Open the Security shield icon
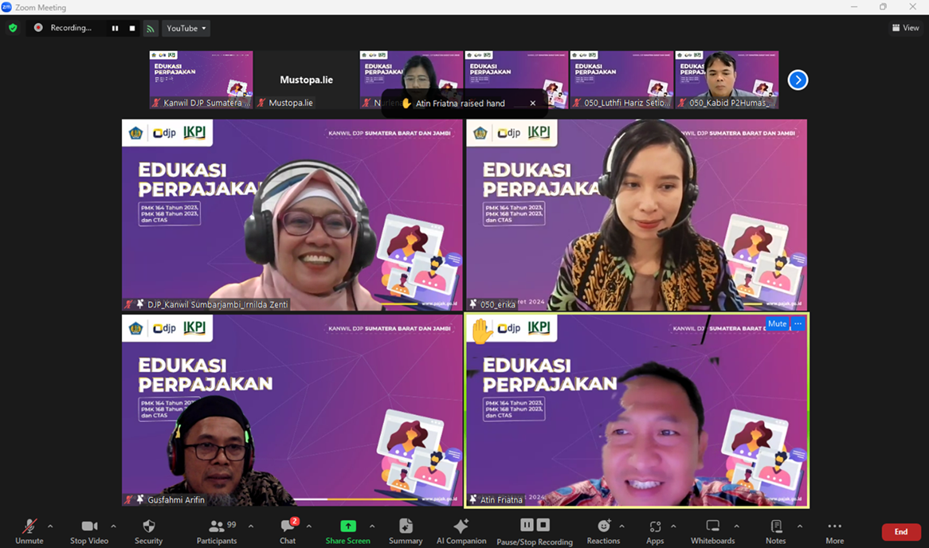The width and height of the screenshot is (929, 548). (148, 526)
